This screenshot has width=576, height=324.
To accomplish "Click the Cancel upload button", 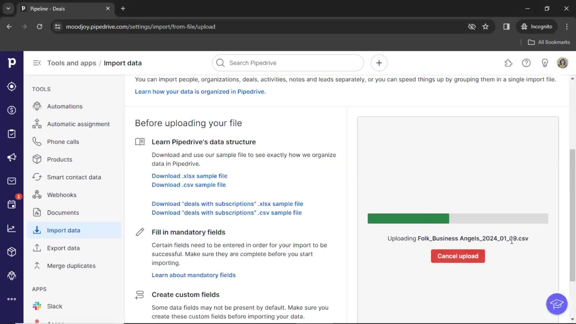I will 458,256.
